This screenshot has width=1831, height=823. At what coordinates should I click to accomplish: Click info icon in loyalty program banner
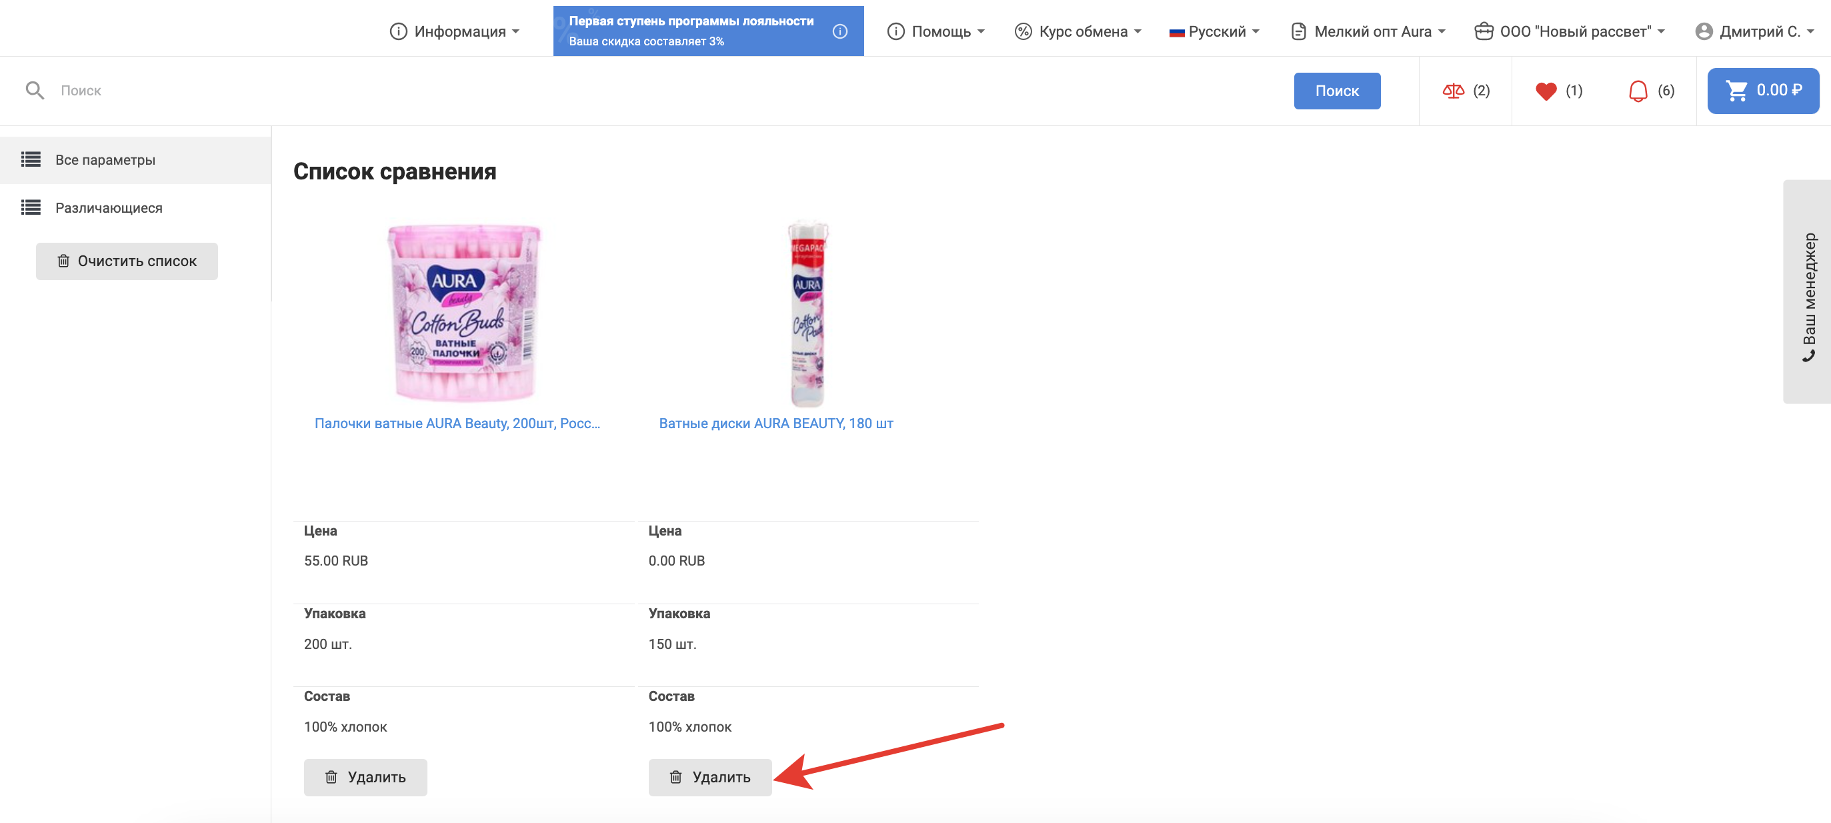click(839, 31)
